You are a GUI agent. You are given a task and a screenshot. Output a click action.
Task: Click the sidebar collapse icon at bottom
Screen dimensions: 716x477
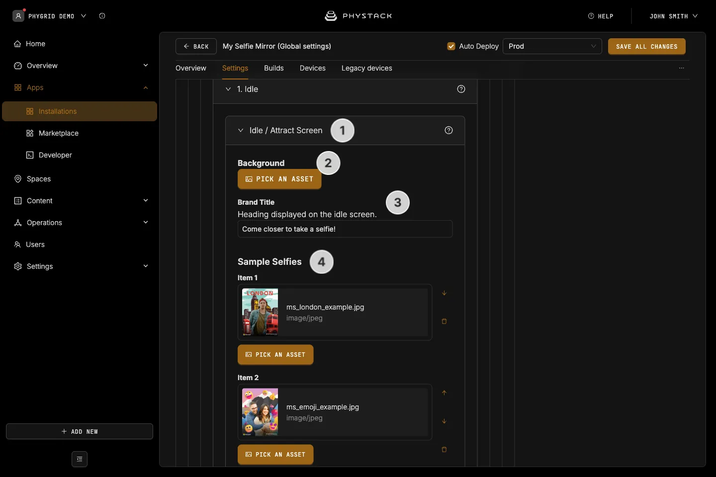(x=80, y=459)
